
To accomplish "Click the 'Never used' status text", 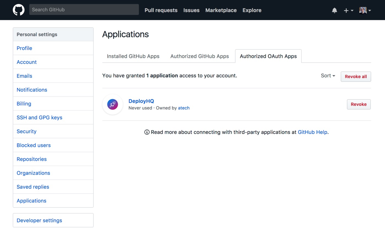I will (x=140, y=108).
